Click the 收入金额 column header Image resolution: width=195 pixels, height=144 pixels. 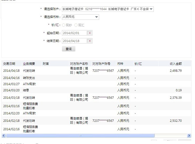(176, 64)
